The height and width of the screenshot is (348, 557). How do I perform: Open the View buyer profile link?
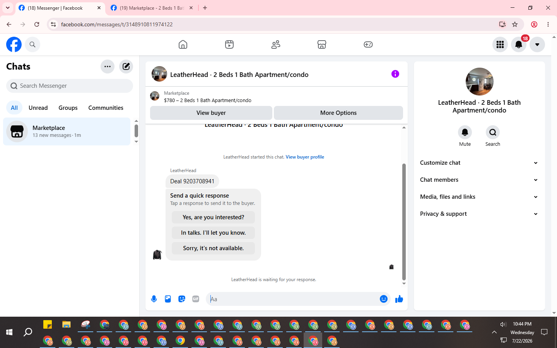(305, 157)
